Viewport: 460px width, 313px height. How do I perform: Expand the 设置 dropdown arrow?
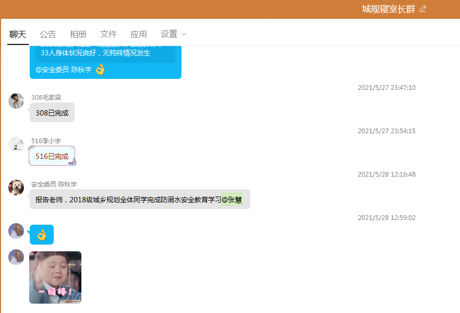tap(184, 34)
